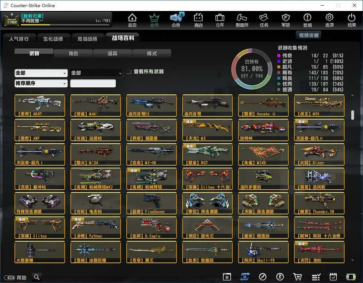Select the 导弹突击套装 weapon card
Screen dimensions: 363x283
[x=40, y=203]
